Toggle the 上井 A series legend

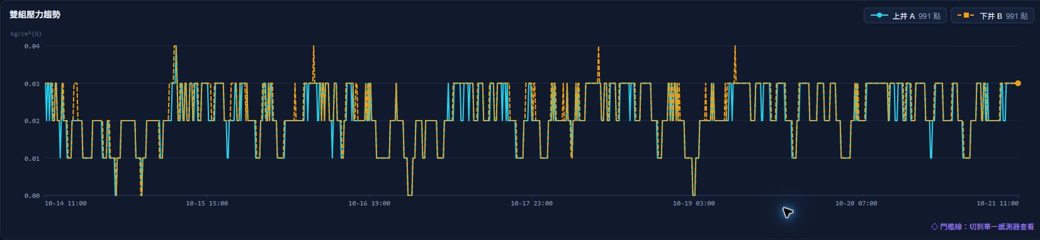coord(905,15)
